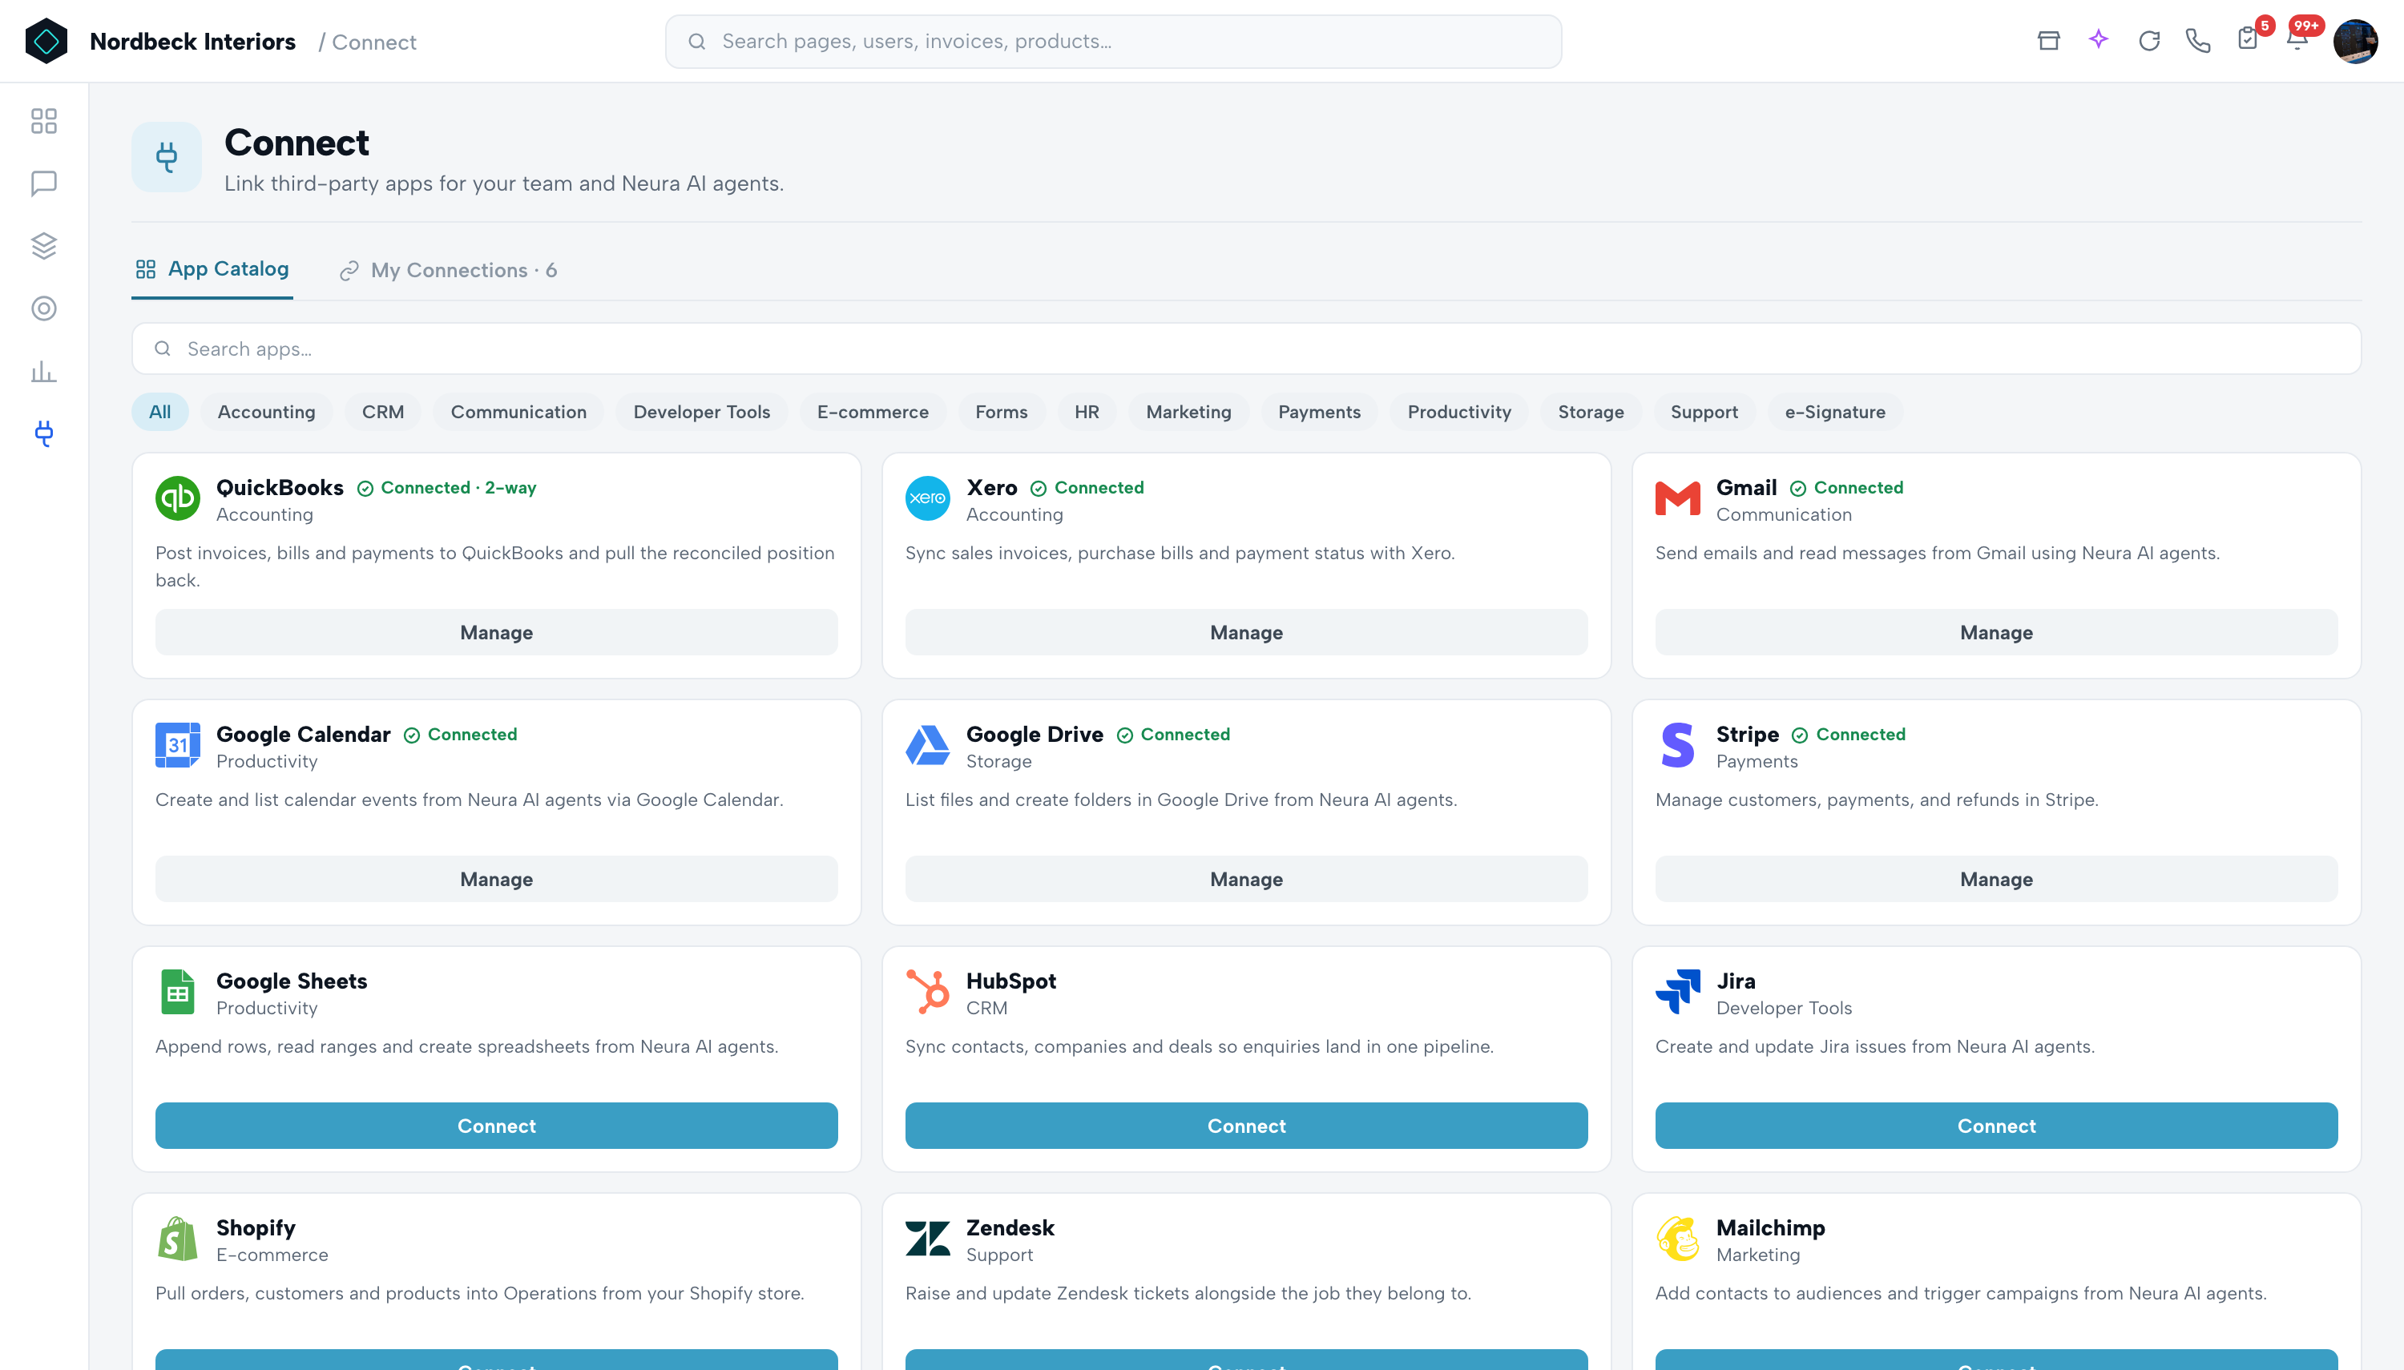This screenshot has height=1370, width=2404.
Task: Manage the Gmail connection
Action: 1995,632
